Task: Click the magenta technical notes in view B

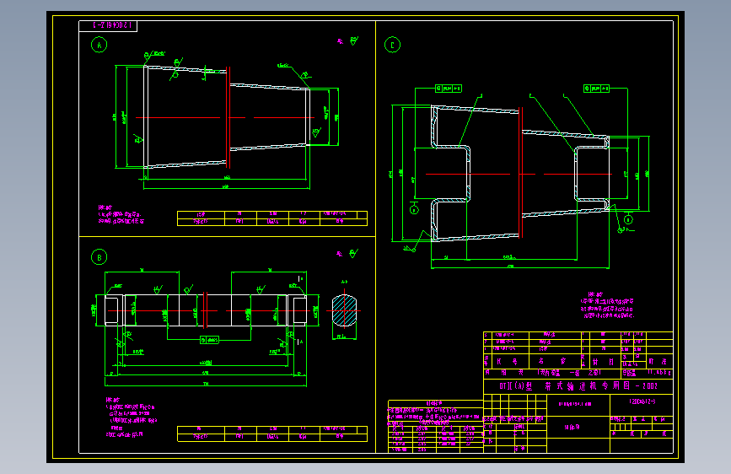Action: point(132,417)
